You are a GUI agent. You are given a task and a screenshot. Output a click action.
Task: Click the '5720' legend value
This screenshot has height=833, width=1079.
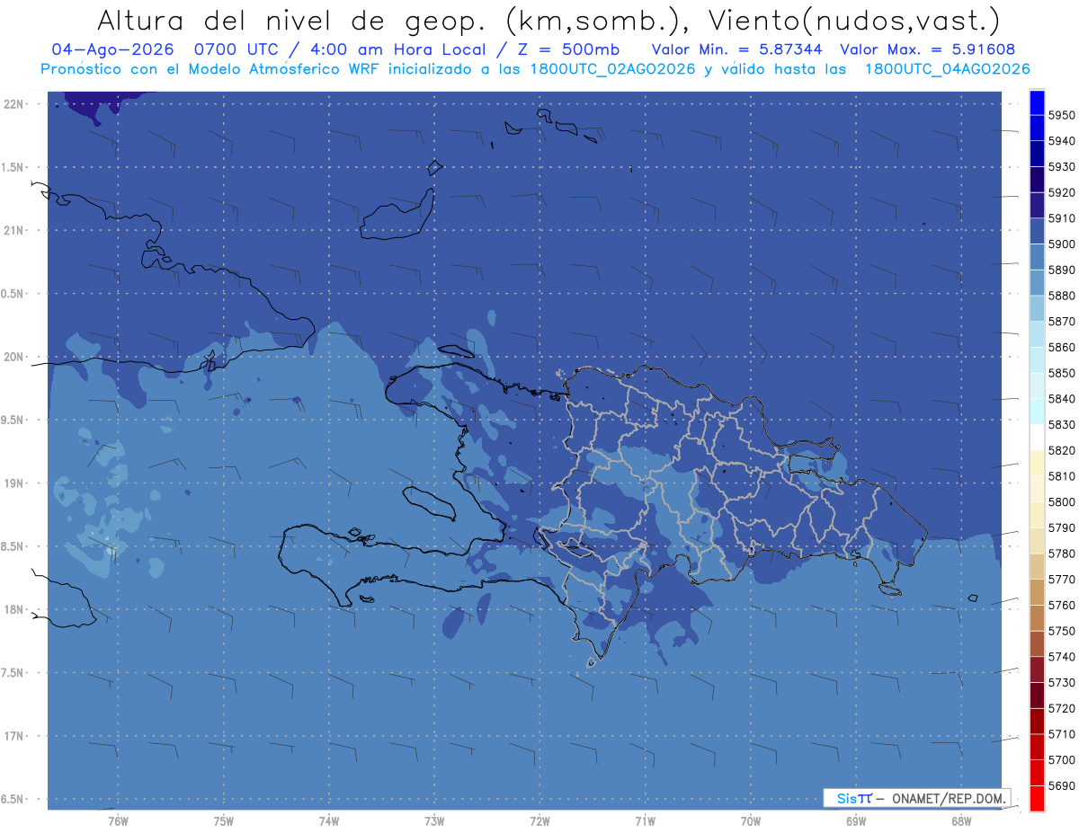[x=1062, y=709]
